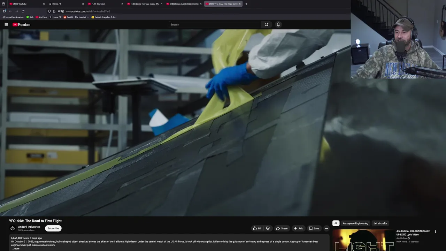Open the Home / X bookmark

point(55,17)
